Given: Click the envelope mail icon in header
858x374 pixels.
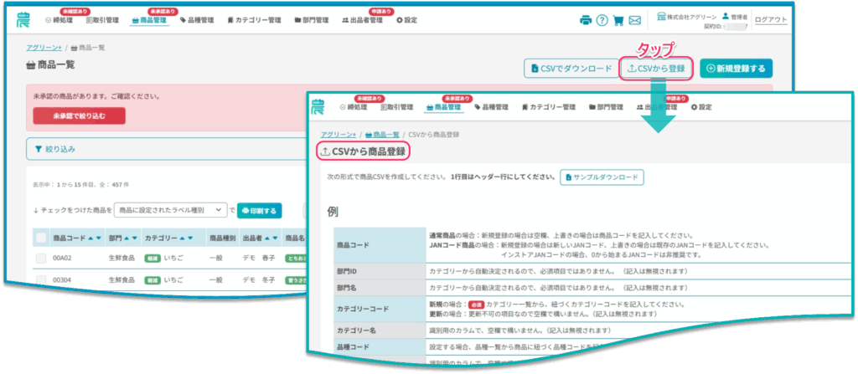Looking at the screenshot, I should 635,20.
